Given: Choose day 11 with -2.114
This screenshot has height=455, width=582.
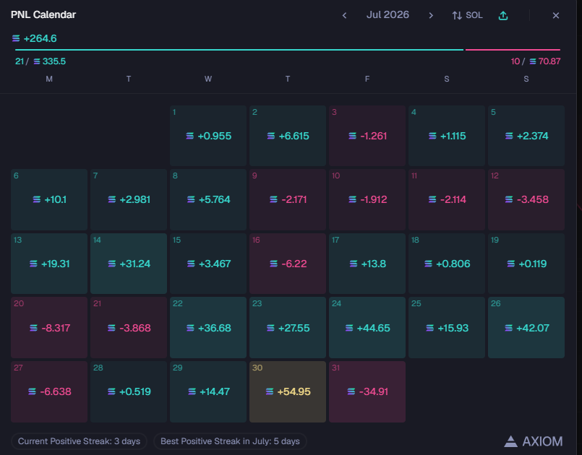Looking at the screenshot, I should (x=447, y=199).
